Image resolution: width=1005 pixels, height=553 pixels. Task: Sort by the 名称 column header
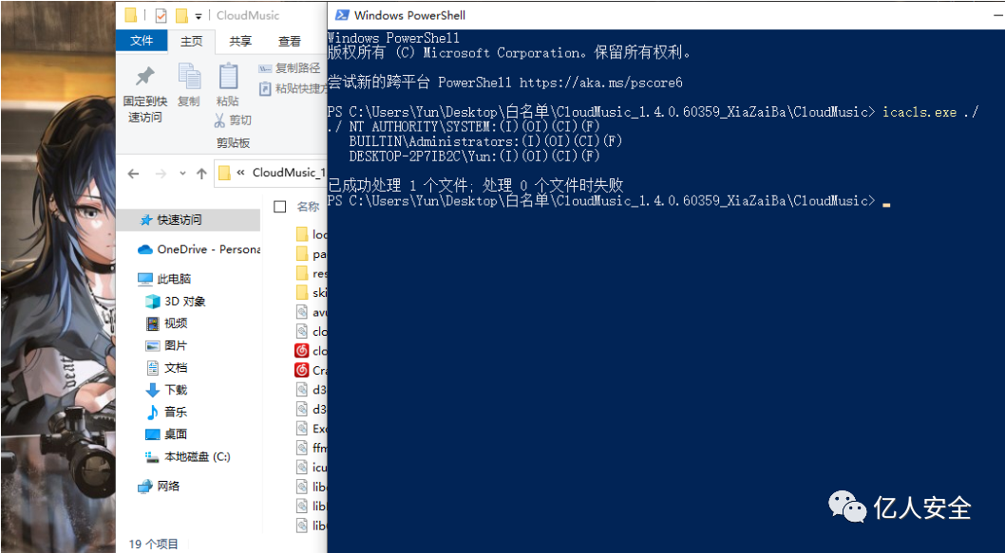coord(309,206)
